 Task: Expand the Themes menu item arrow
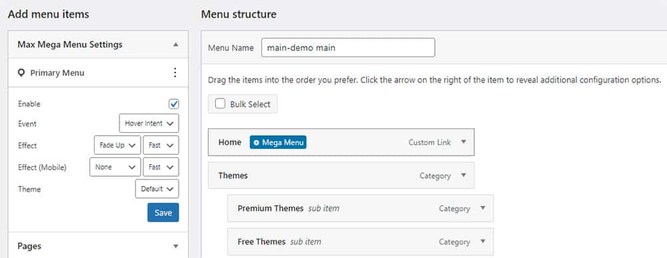click(x=464, y=176)
